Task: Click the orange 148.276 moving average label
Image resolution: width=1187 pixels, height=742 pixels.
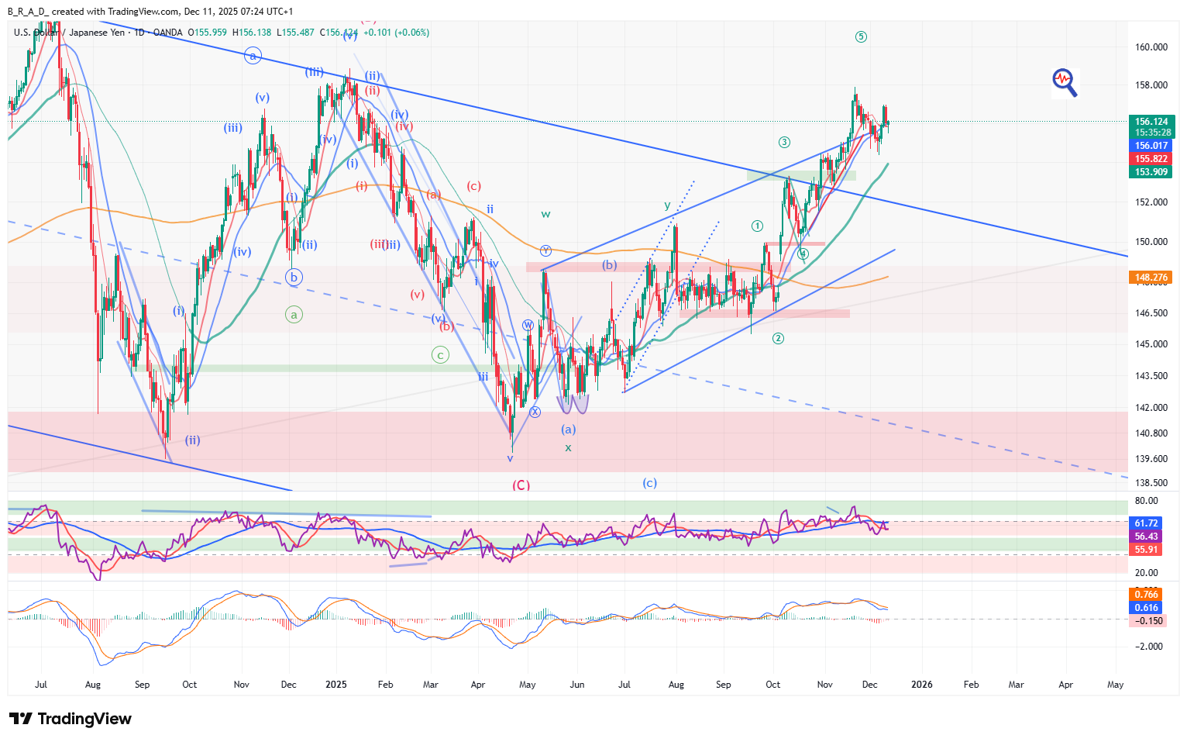Action: pos(1151,277)
